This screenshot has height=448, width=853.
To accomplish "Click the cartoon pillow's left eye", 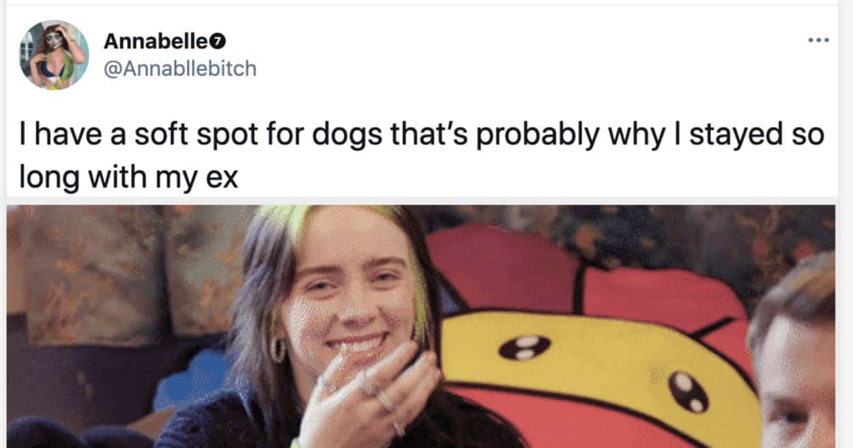I will 525,347.
